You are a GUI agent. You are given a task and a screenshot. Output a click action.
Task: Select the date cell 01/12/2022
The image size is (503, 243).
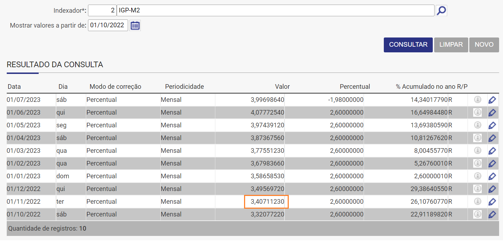tap(24, 189)
